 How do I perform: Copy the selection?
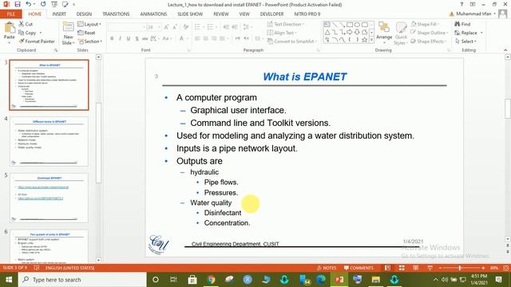27,33
